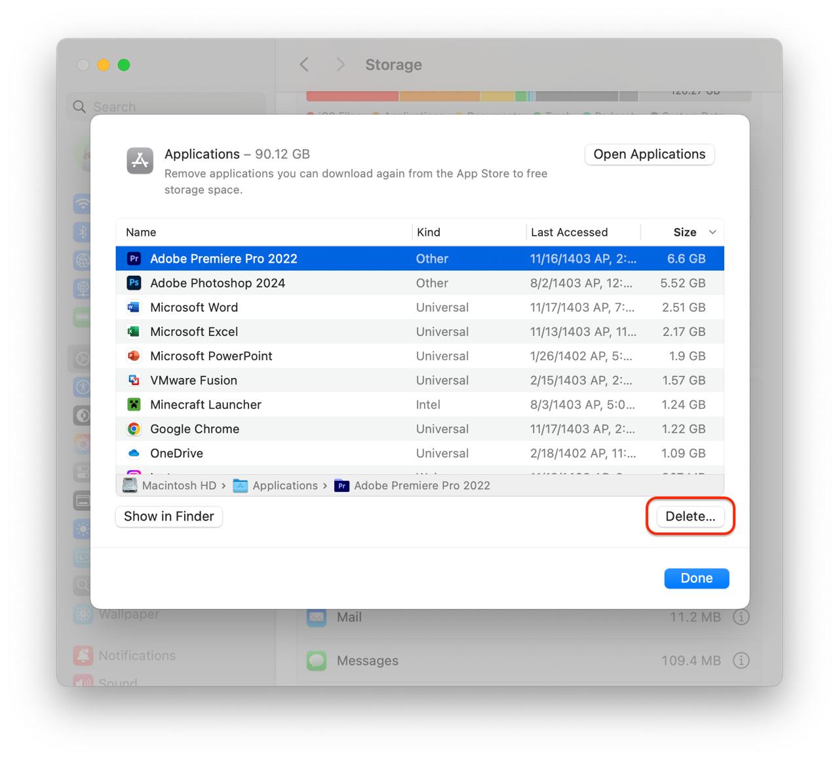Open Applications folder button
This screenshot has height=761, width=839.
point(650,155)
